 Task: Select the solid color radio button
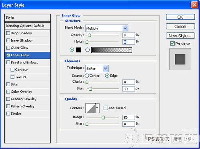72,50
